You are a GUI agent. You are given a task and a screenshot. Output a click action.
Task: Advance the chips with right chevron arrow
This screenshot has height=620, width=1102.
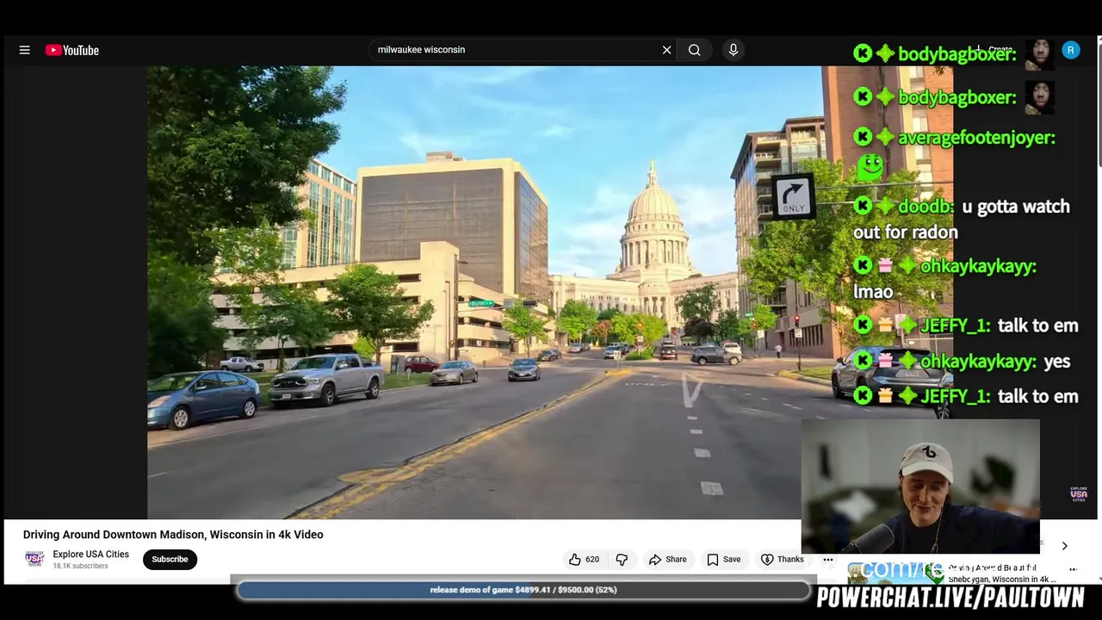pyautogui.click(x=1064, y=546)
